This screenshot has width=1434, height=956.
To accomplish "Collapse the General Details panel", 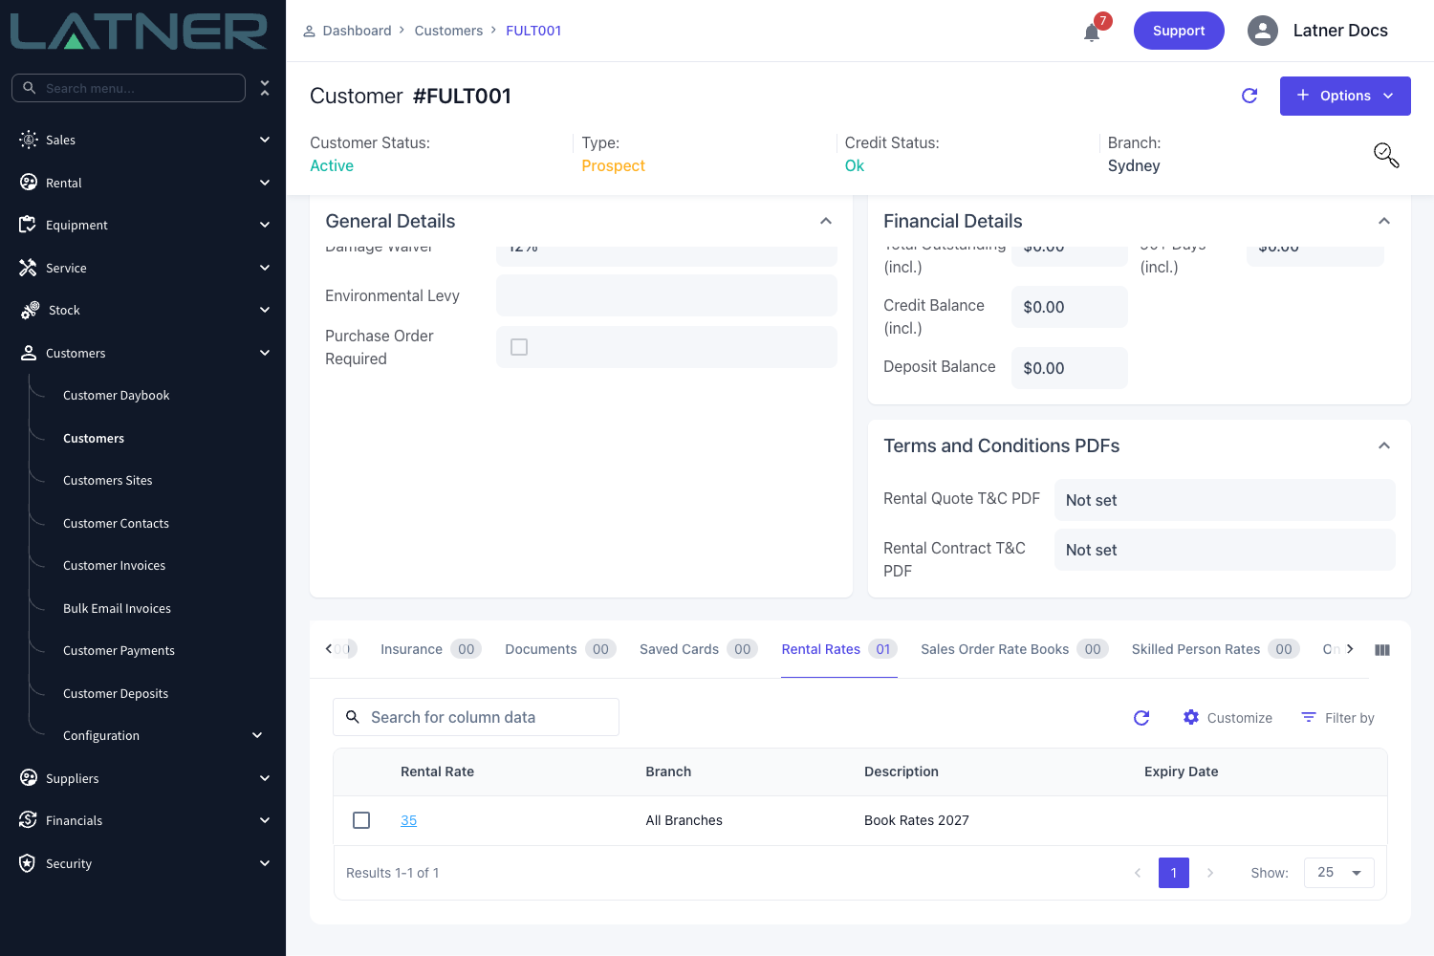I will 826,221.
